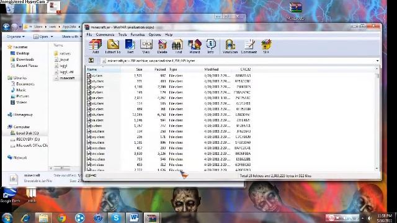Screen dimensions: 397x223
Task: Open iTunes from the taskbar
Action: [98, 217]
